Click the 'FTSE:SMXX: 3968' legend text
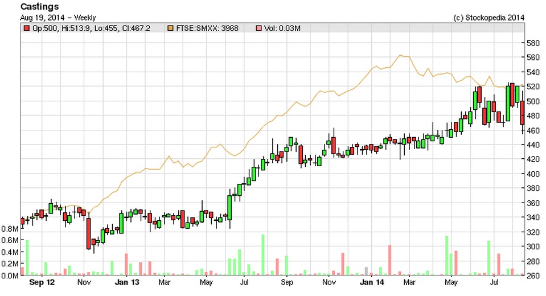Image resolution: width=546 pixels, height=296 pixels. coord(207,28)
